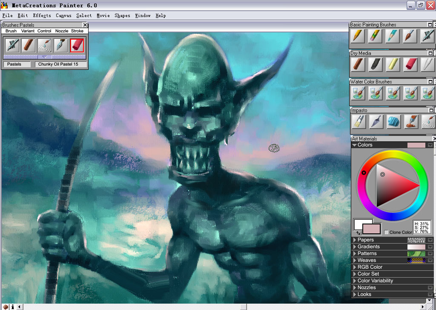The image size is (436, 310).
Task: Toggle Water Color Brushes palette size box
Action: click(430, 81)
